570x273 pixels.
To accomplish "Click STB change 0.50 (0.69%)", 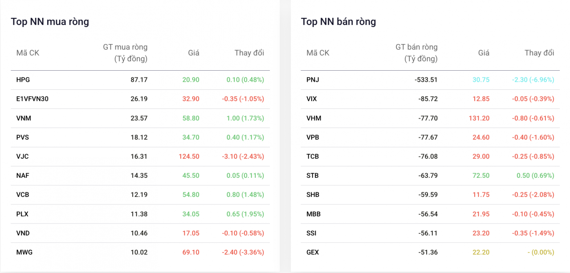I will click(535, 176).
